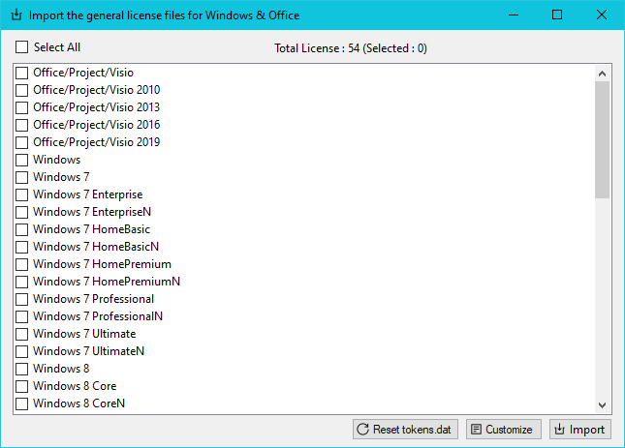Click the Reset tokens.dat button
The height and width of the screenshot is (448, 625).
(x=405, y=430)
